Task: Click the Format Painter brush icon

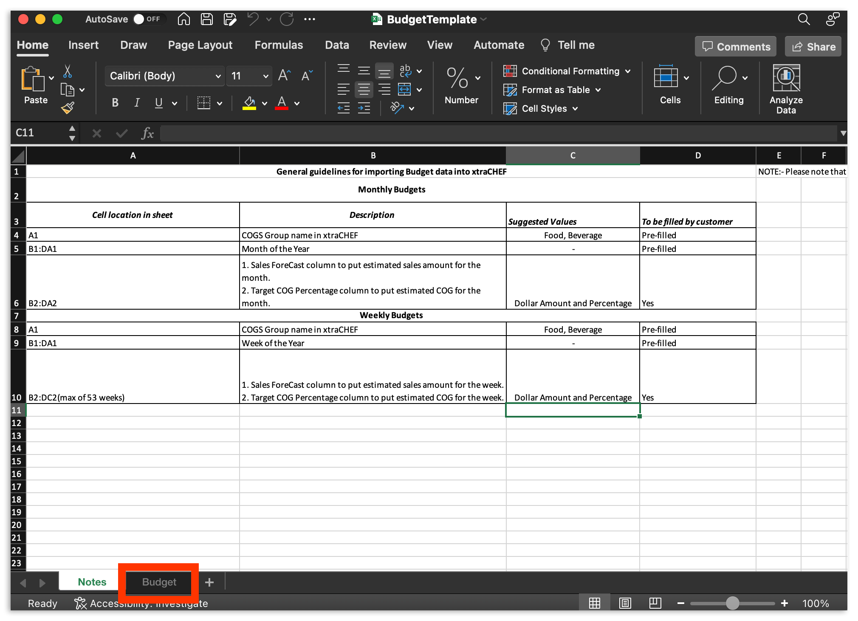Action: (x=68, y=108)
